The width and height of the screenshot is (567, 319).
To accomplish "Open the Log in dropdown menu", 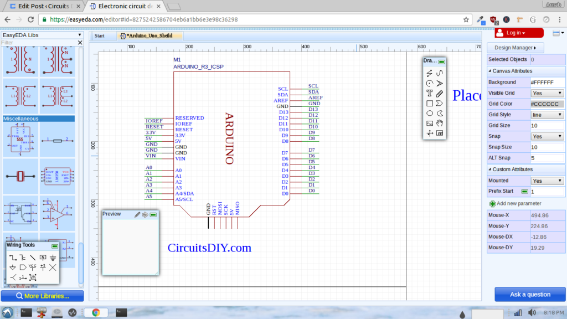I will click(519, 33).
